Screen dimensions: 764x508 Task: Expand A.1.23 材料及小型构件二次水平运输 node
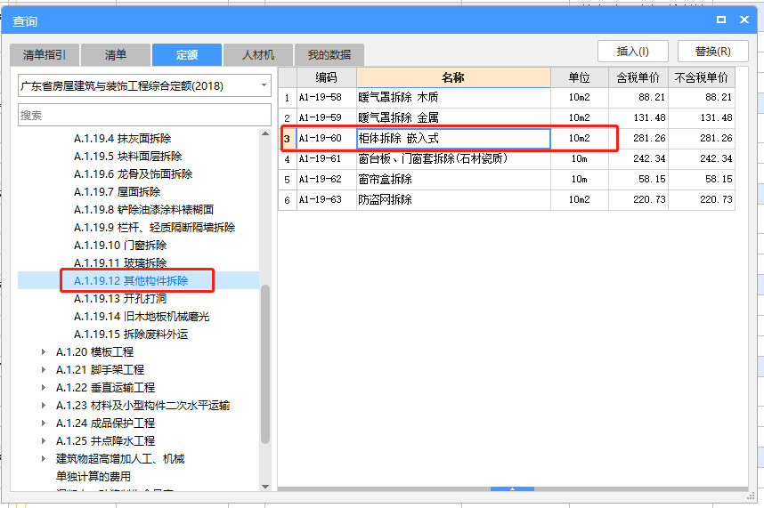pos(44,406)
